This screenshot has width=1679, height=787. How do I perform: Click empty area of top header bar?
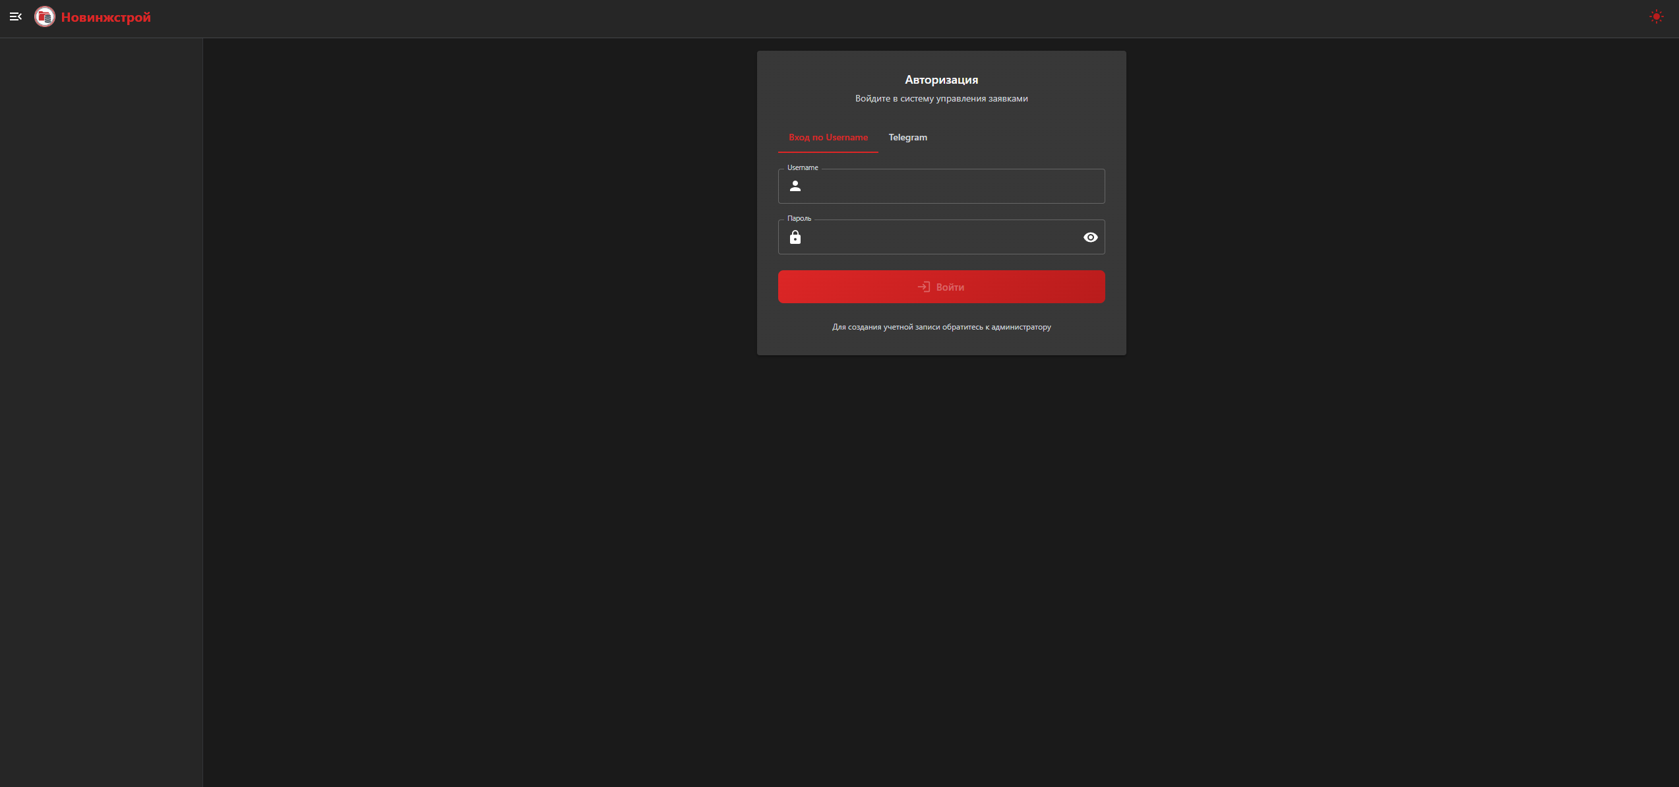pos(857,18)
